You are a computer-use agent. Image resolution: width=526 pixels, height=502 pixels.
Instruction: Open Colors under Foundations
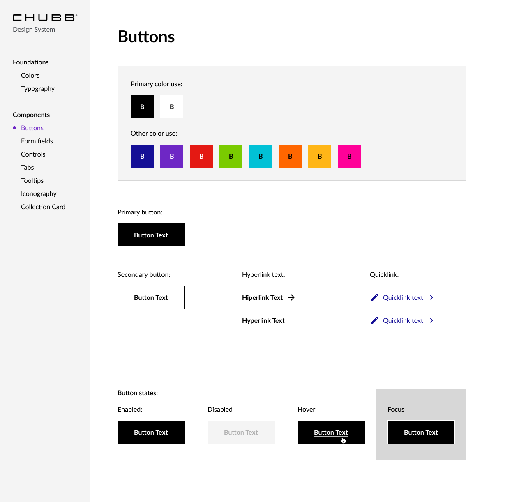[x=30, y=75]
